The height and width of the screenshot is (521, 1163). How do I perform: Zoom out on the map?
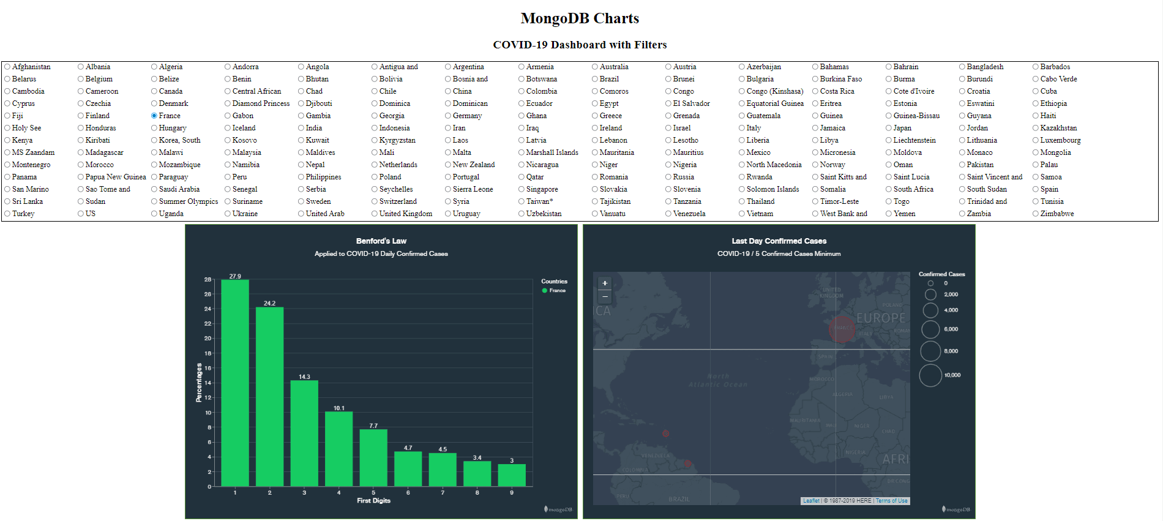605,297
